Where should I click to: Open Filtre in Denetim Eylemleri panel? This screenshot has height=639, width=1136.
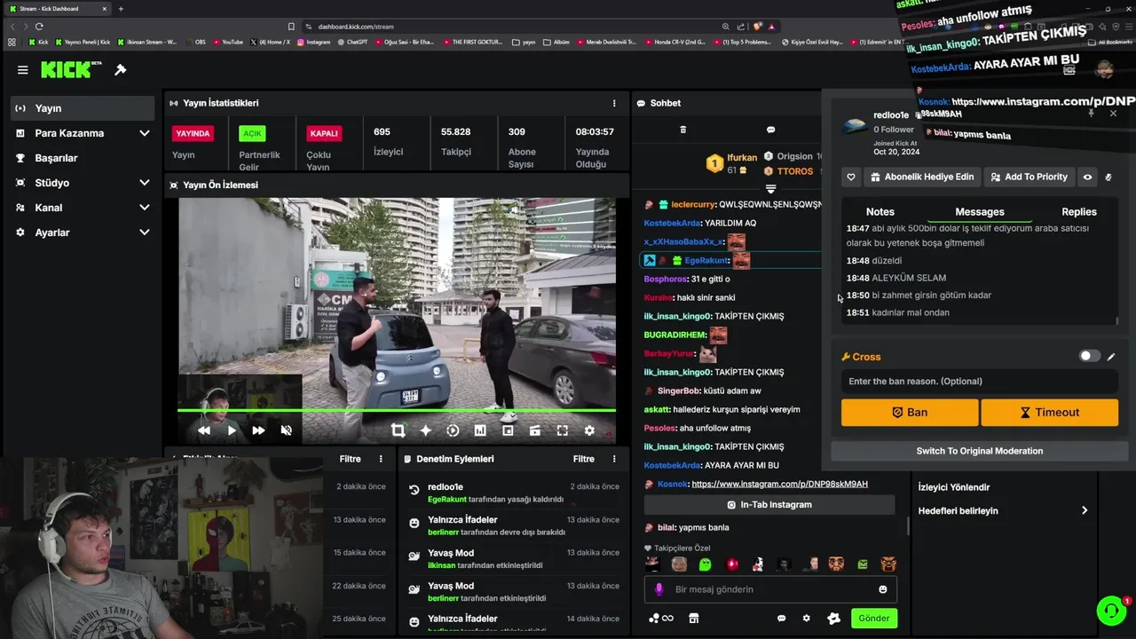point(583,459)
